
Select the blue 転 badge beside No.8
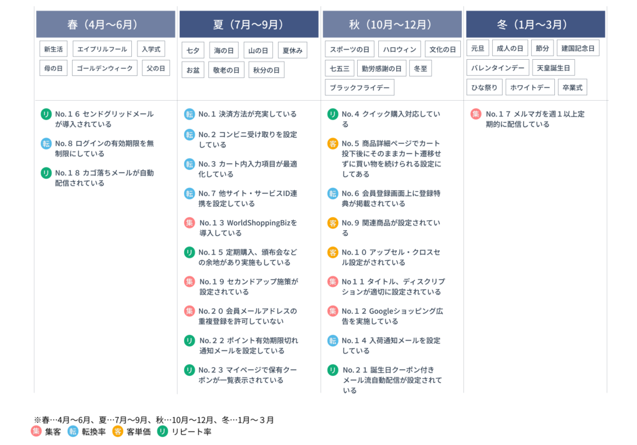tap(46, 143)
